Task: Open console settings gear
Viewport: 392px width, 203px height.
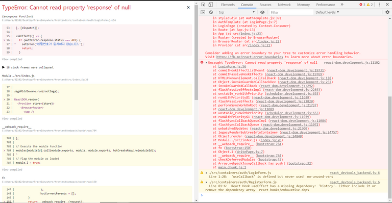Action: coord(387,12)
